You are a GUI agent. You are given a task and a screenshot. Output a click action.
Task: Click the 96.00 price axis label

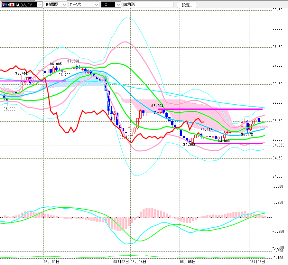click(x=277, y=102)
